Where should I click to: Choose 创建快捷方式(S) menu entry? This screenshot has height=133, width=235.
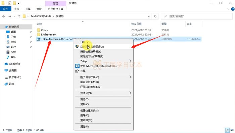[x=103, y=110]
